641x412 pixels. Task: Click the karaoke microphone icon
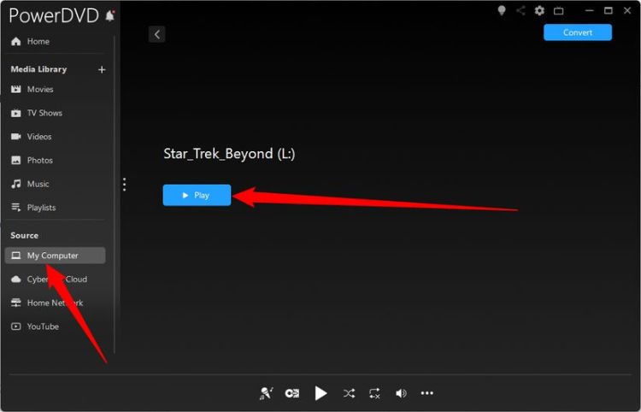pos(266,393)
